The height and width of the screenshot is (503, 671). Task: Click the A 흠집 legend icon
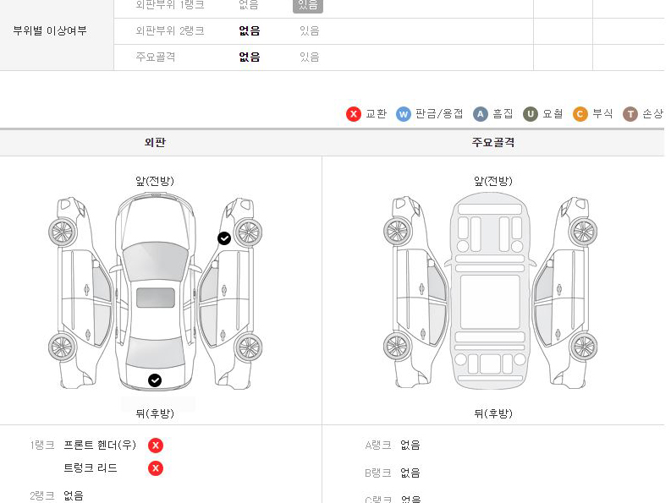coord(480,114)
